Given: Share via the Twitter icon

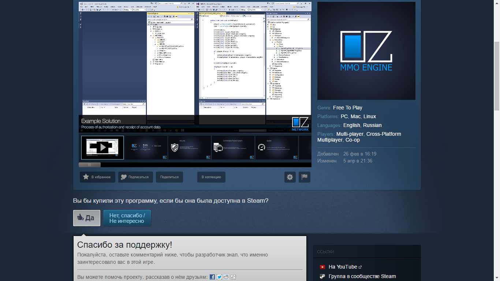Looking at the screenshot, I should pos(219,277).
